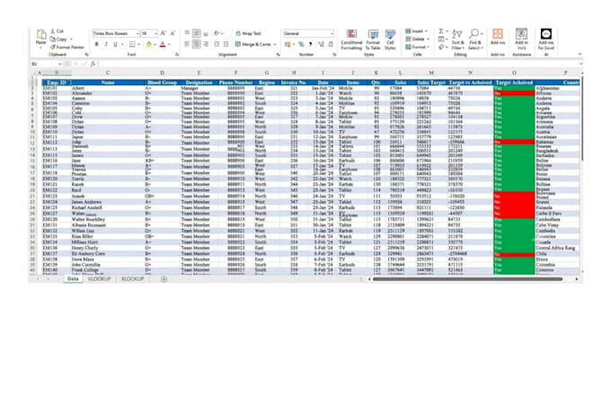Open Cell Styles
This screenshot has width=611, height=412.
click(x=390, y=39)
